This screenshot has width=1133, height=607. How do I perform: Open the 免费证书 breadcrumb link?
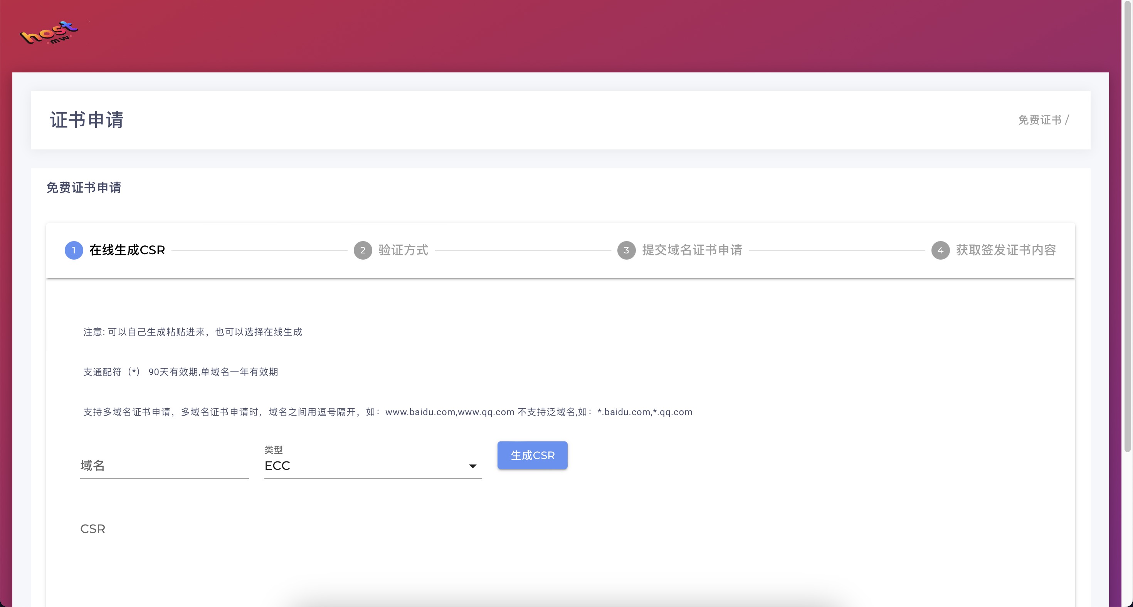coord(1039,120)
